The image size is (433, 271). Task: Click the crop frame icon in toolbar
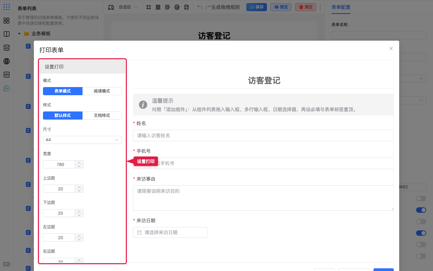(149, 7)
